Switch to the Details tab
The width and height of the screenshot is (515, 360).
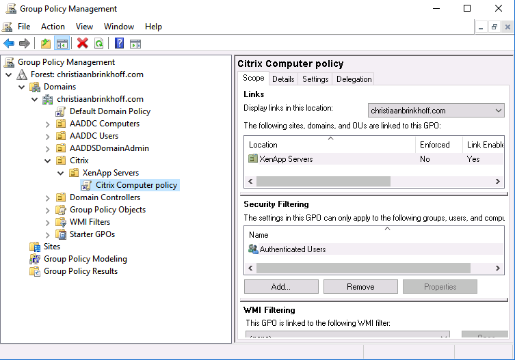pyautogui.click(x=283, y=79)
